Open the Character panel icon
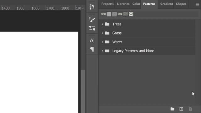Screen dimensions: 201x113 click(92, 40)
